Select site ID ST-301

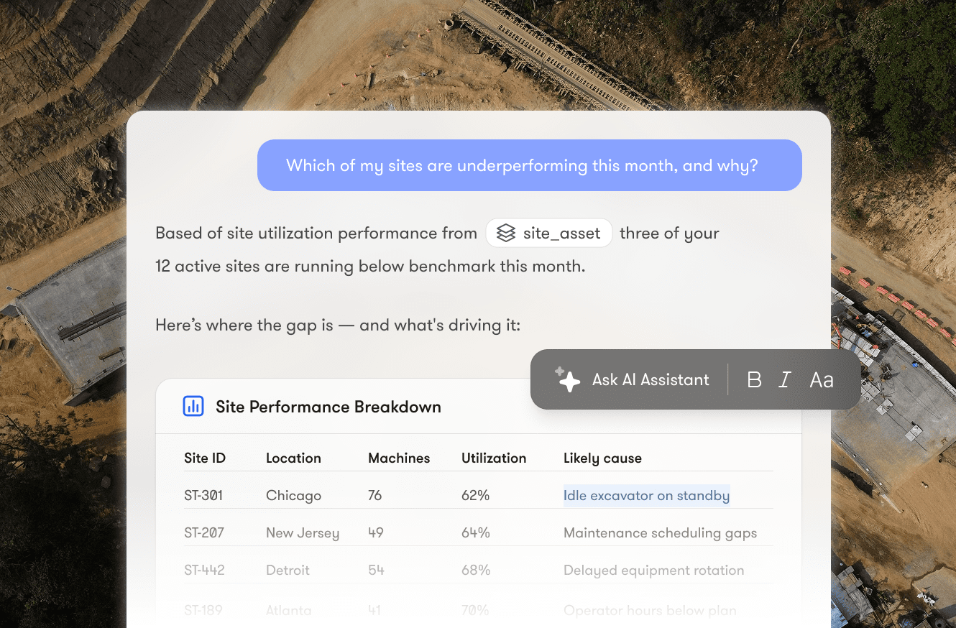point(203,496)
